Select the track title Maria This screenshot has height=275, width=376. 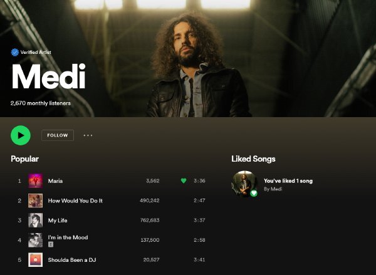coord(55,181)
